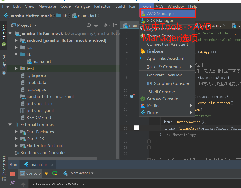Expand ios folder

tap(16, 47)
